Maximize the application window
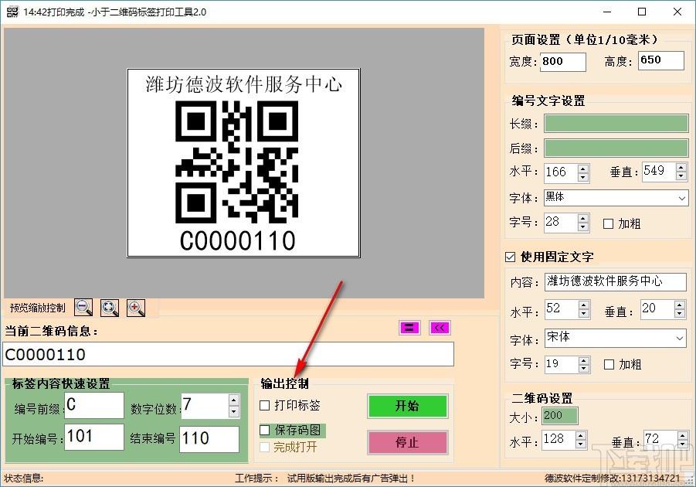The image size is (696, 487). [642, 12]
